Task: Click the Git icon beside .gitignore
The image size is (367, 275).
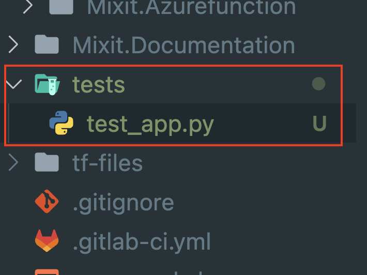Action: 47,202
